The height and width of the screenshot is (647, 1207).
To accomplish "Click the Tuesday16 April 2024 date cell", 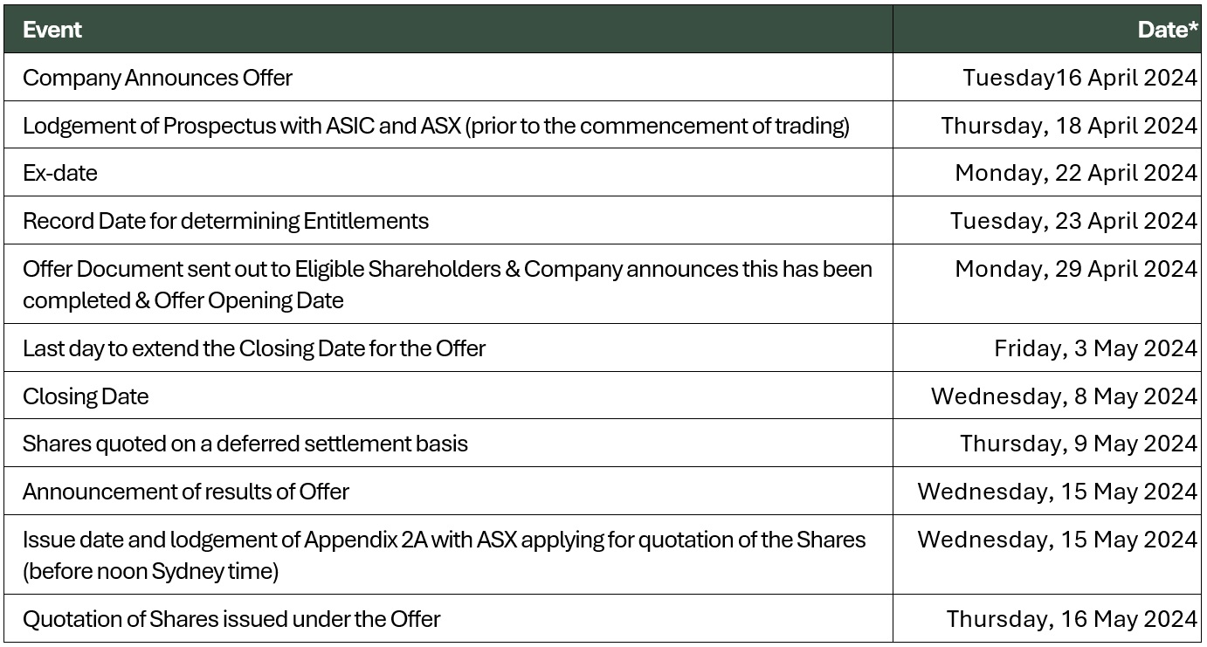I will [x=1079, y=78].
